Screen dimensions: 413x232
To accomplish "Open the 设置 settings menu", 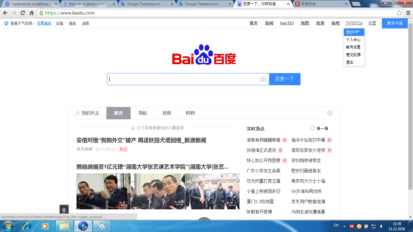I will pyautogui.click(x=372, y=23).
